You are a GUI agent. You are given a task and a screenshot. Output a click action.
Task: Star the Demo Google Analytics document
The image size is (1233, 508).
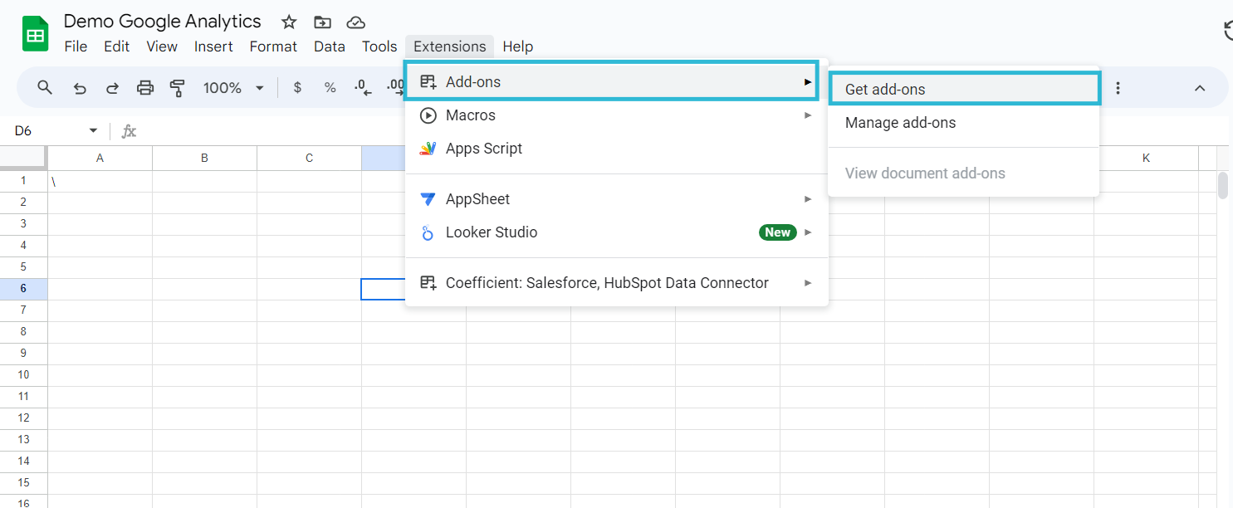pos(289,22)
